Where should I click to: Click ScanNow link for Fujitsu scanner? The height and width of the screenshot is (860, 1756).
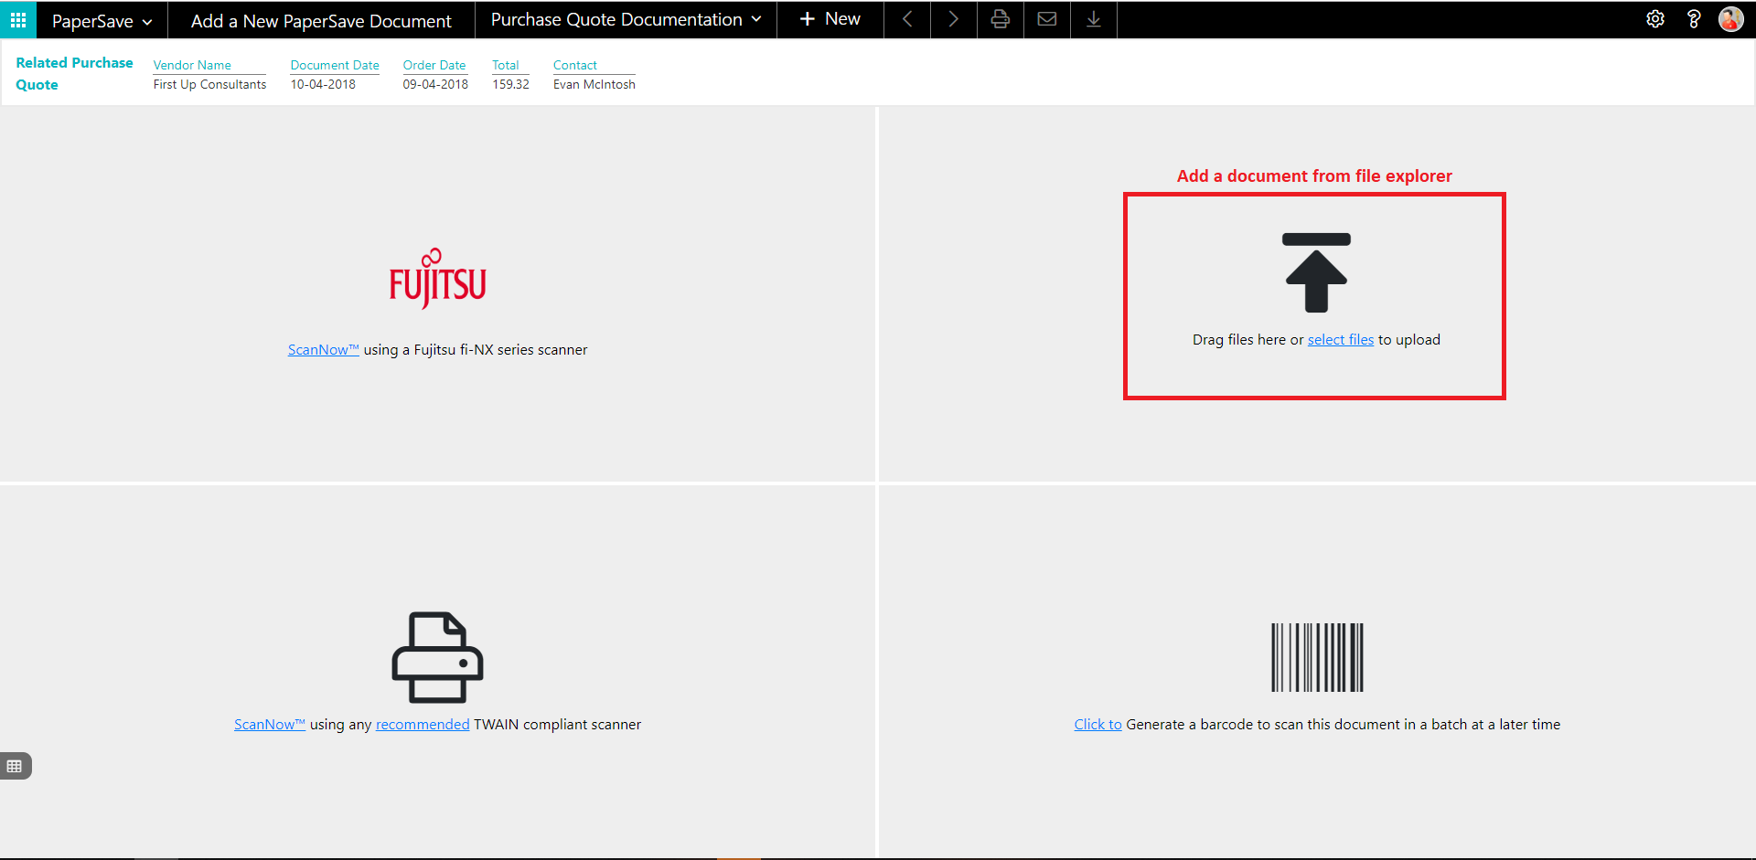(x=323, y=350)
